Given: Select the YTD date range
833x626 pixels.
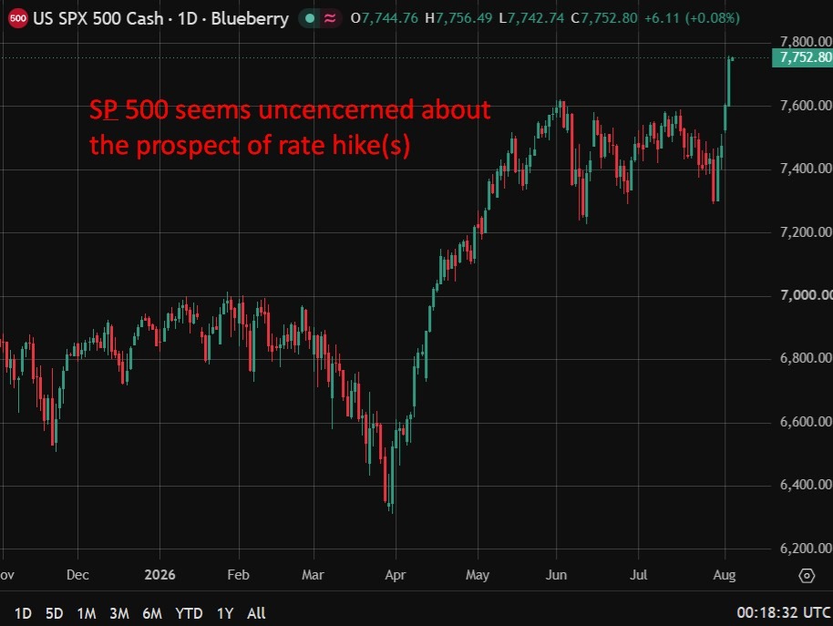Looking at the screenshot, I should [x=190, y=613].
